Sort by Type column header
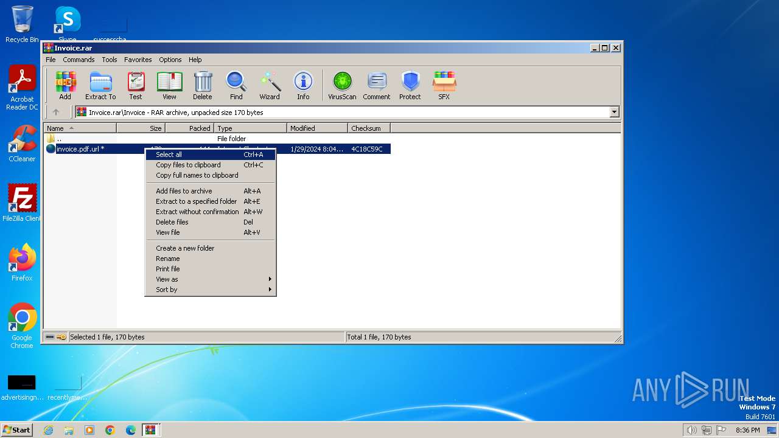Screen dimensions: 779x438 [250, 128]
